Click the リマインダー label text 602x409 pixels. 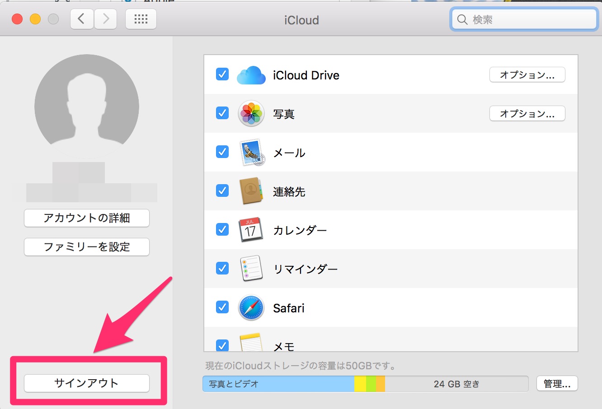pyautogui.click(x=306, y=270)
